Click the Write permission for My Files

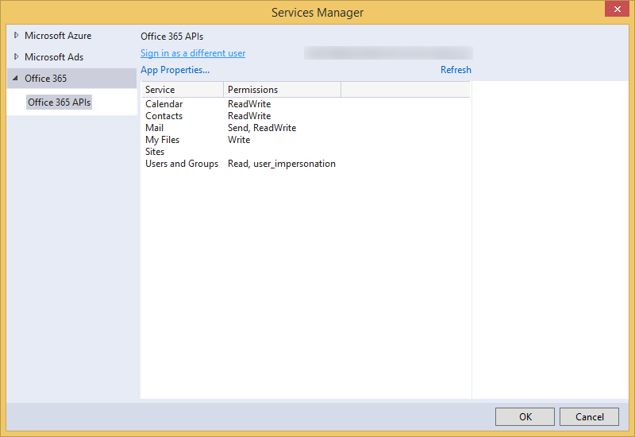pyautogui.click(x=239, y=140)
